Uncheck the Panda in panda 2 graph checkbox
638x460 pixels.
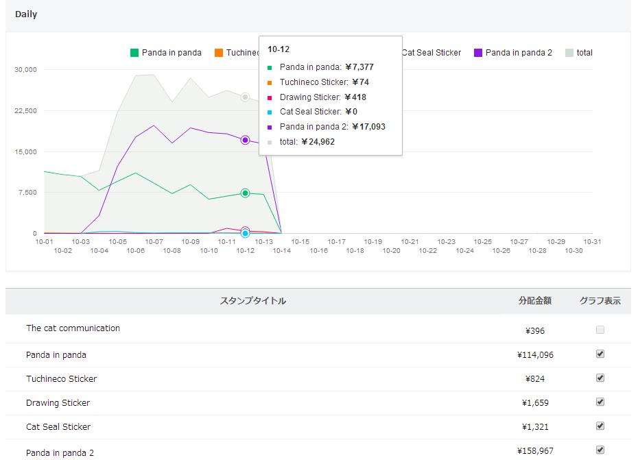pyautogui.click(x=600, y=450)
